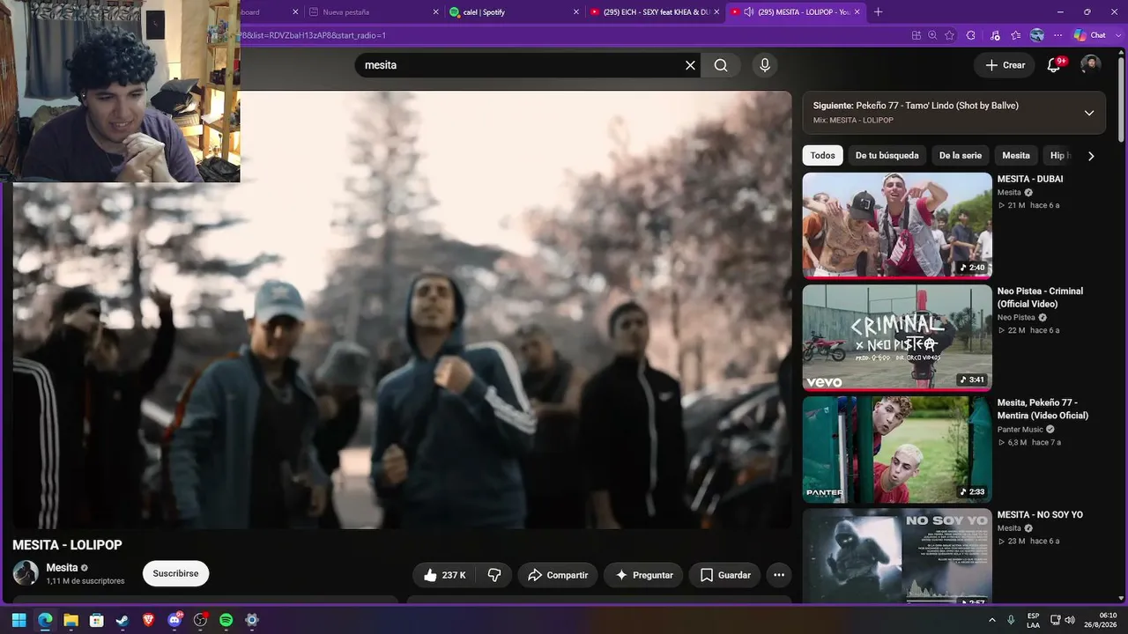Switch to the EICH - SEXY tab
The width and height of the screenshot is (1128, 634).
coord(656,12)
